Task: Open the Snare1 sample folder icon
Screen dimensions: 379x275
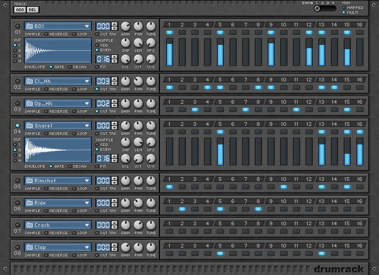Action: click(x=30, y=125)
